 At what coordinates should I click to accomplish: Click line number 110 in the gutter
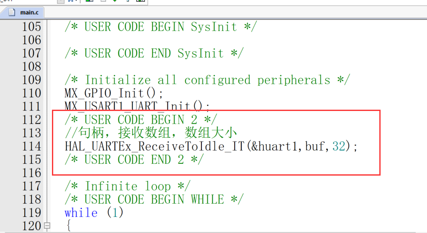click(32, 93)
